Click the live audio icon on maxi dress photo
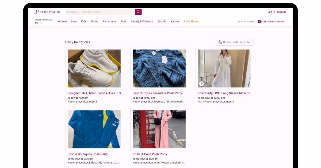 point(201,83)
